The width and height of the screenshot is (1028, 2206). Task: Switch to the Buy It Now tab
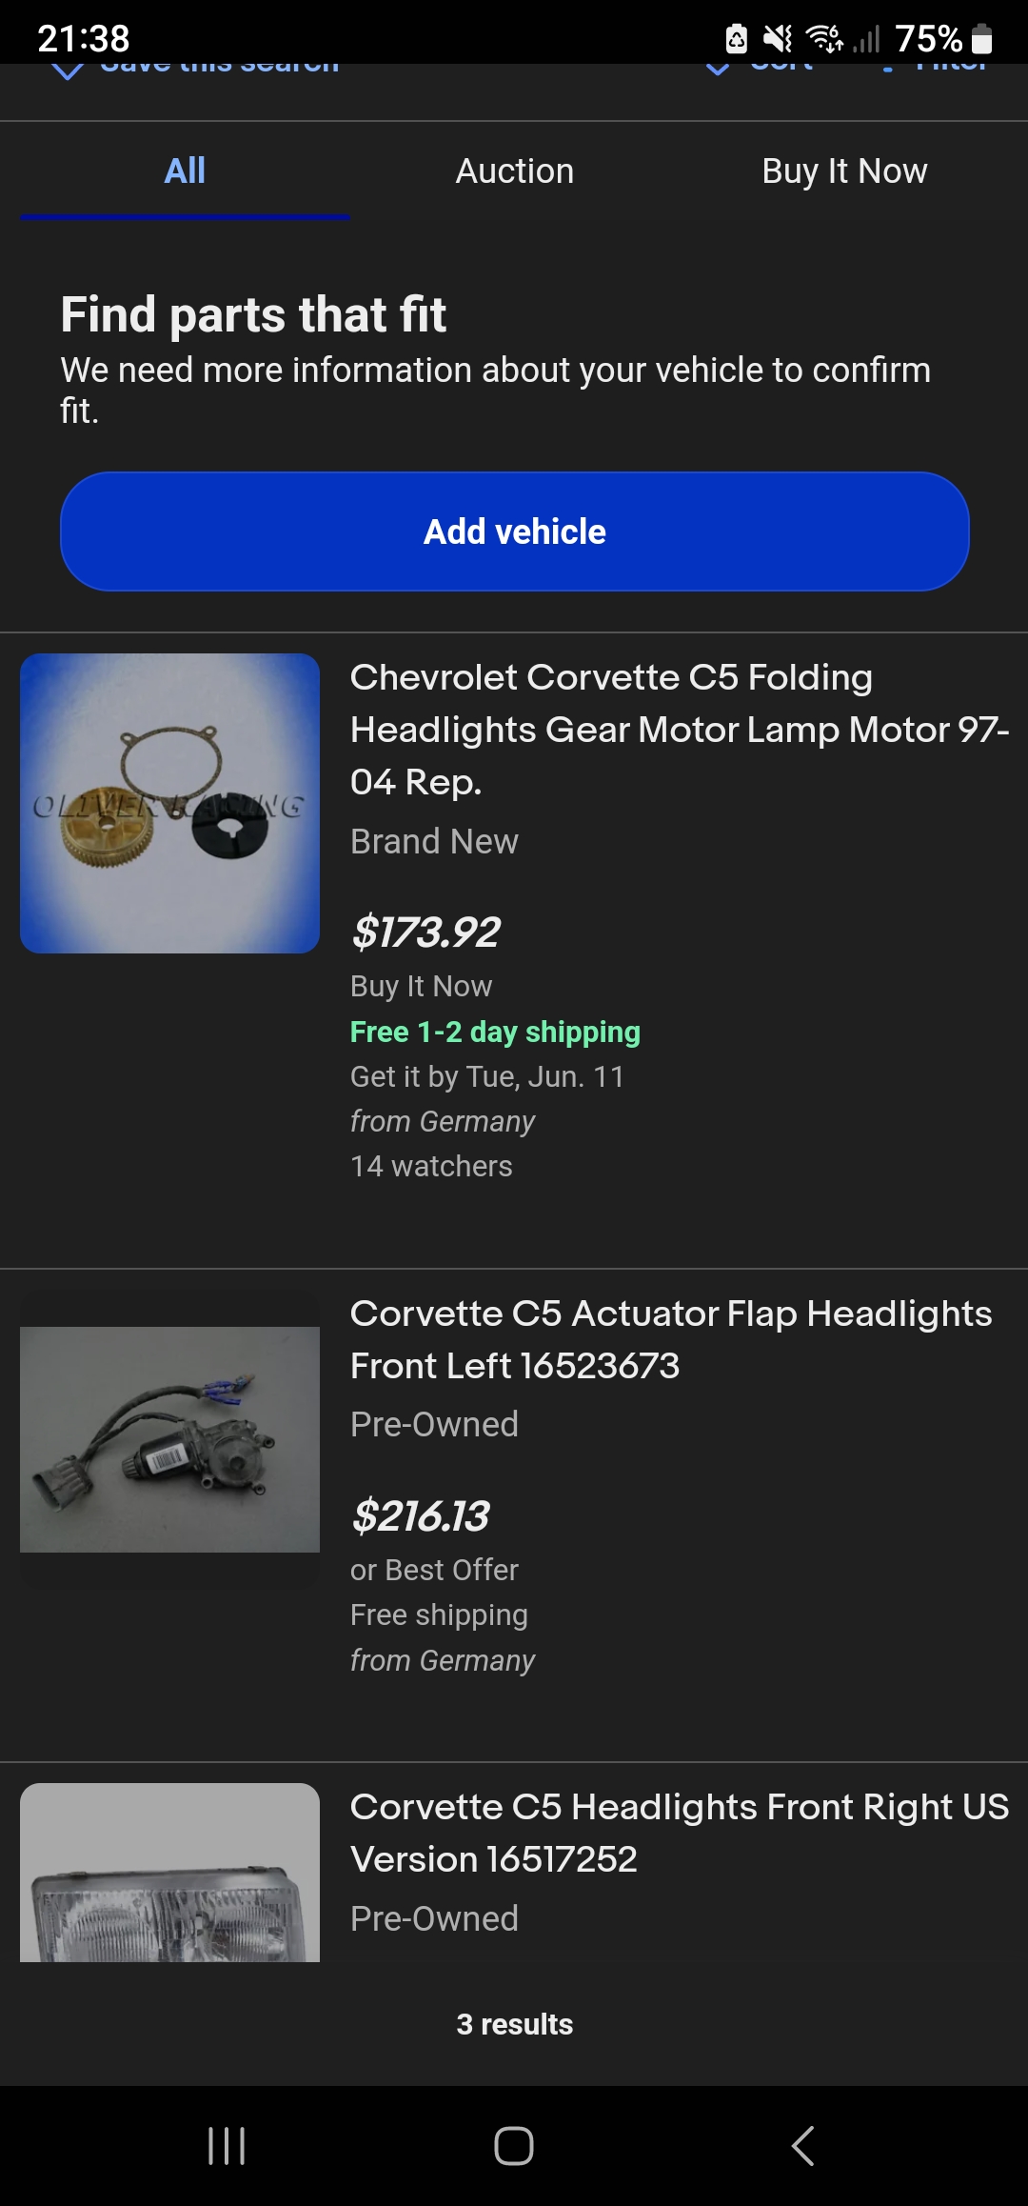(x=844, y=171)
